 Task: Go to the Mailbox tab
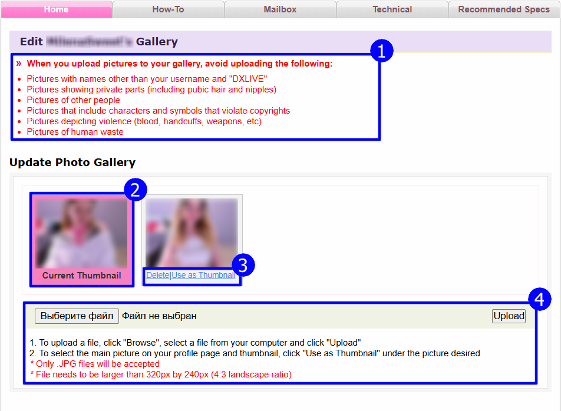pos(280,9)
